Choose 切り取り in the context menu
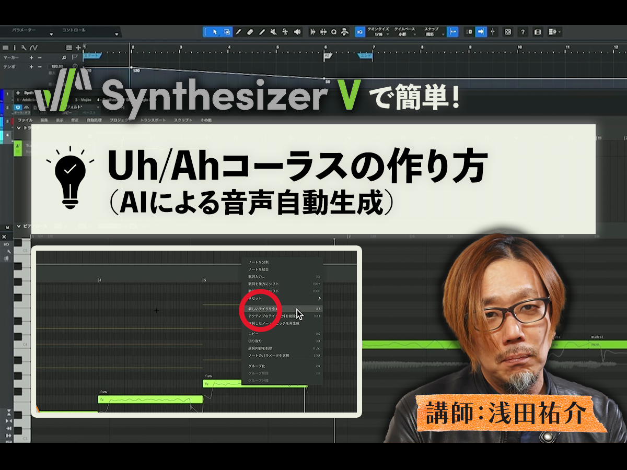 click(x=282, y=341)
